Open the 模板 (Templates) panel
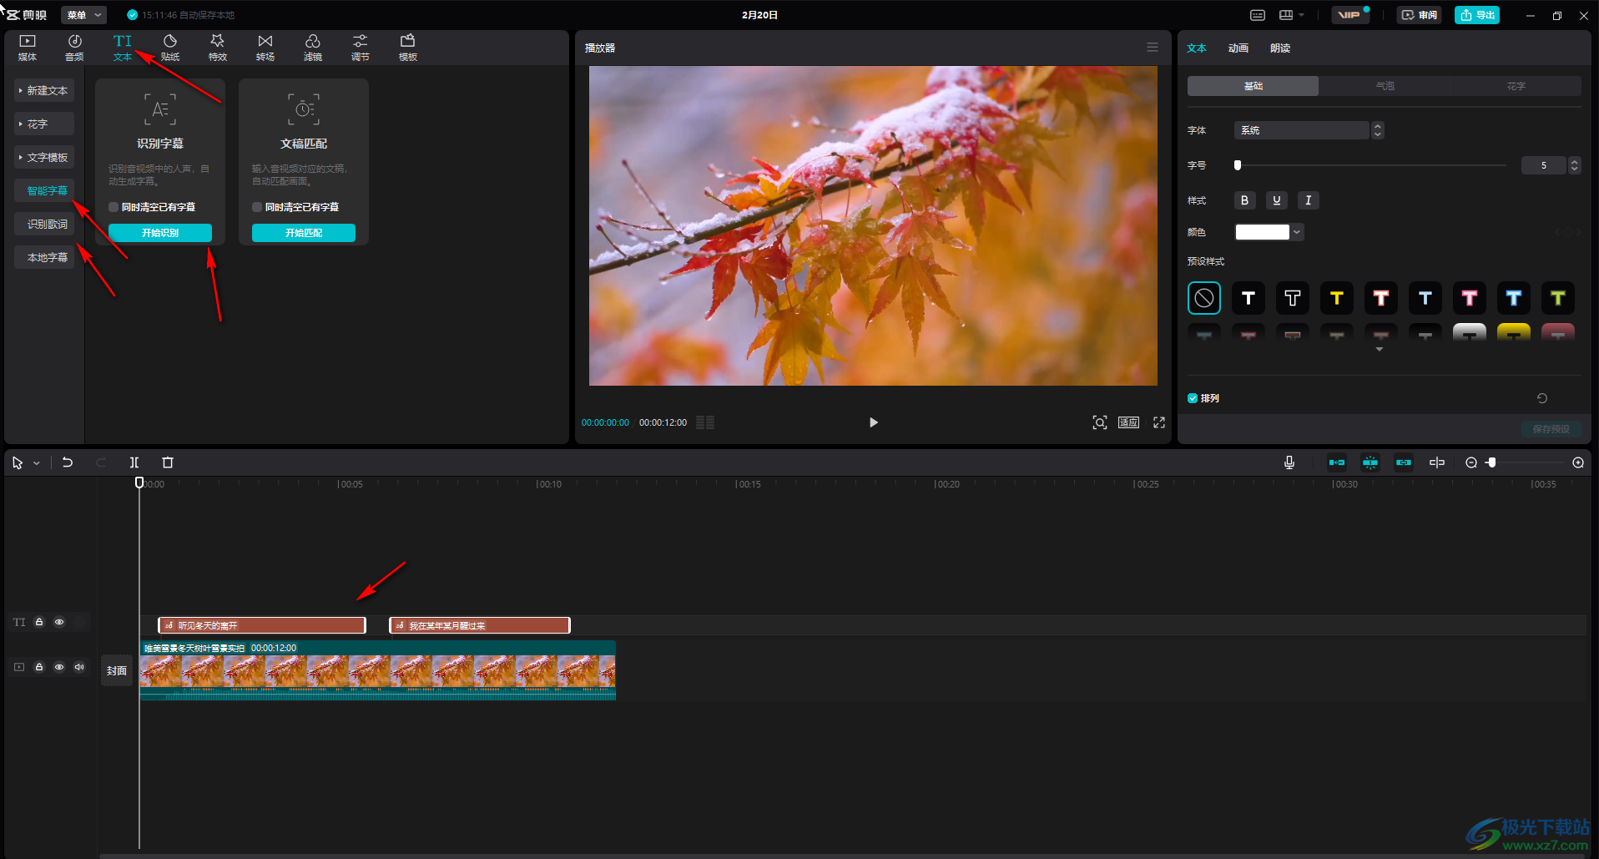 pos(408,48)
